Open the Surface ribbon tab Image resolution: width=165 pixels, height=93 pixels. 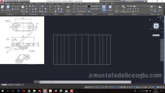click(19, 4)
